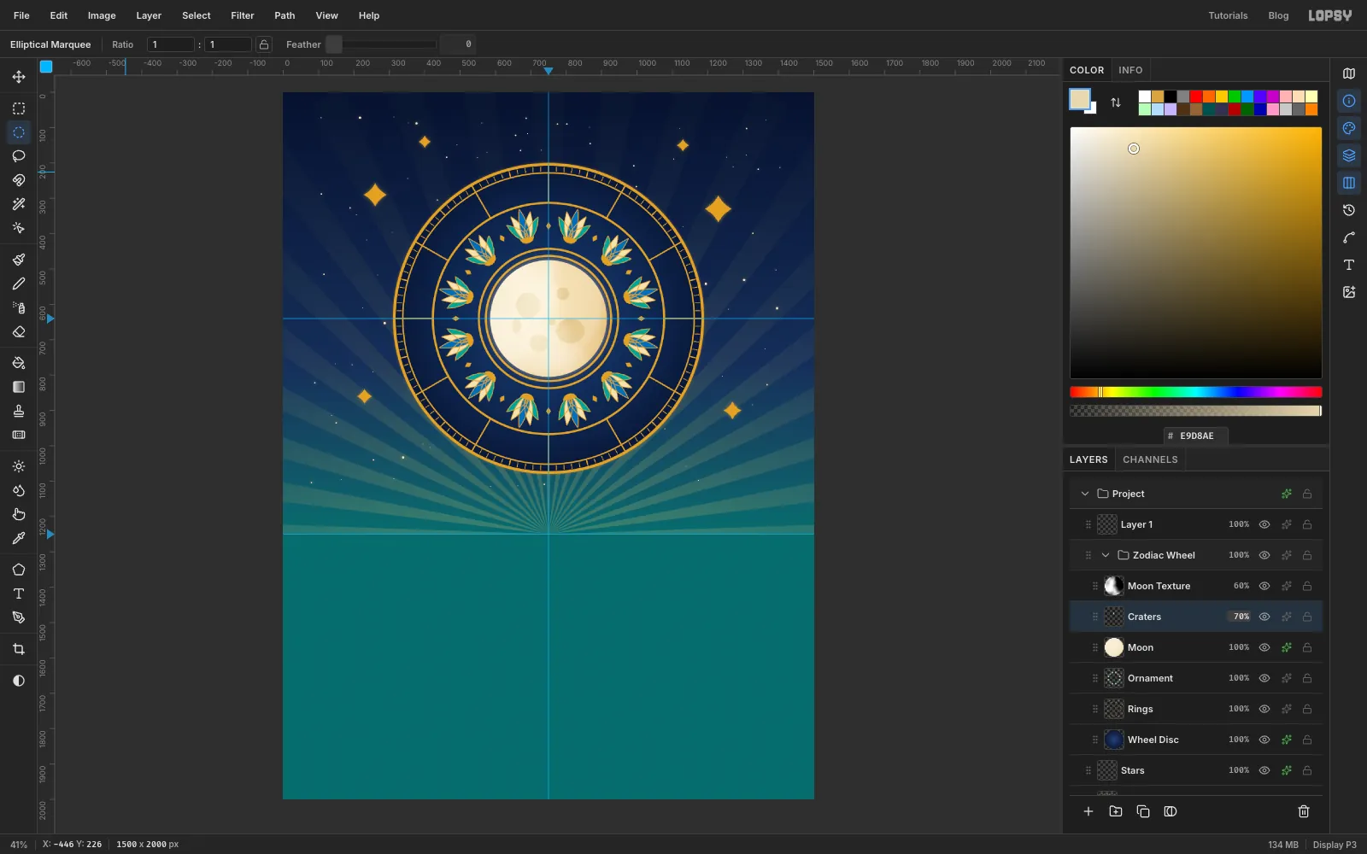
Task: Click the Feather slider
Action: (382, 44)
